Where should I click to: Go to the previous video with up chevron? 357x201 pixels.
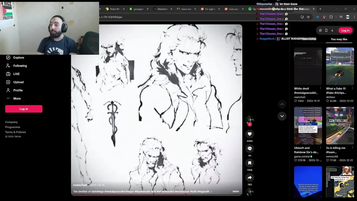pos(282,104)
